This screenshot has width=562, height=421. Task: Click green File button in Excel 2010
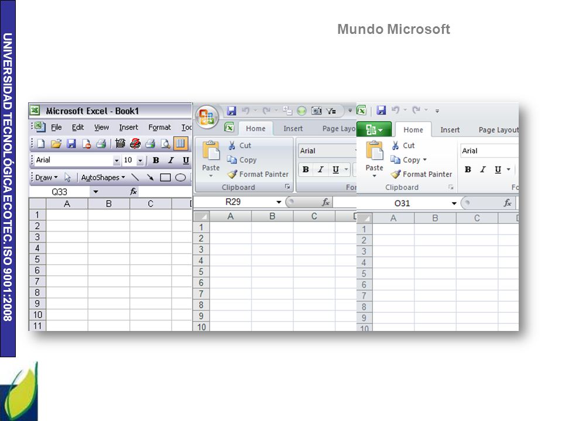[374, 129]
